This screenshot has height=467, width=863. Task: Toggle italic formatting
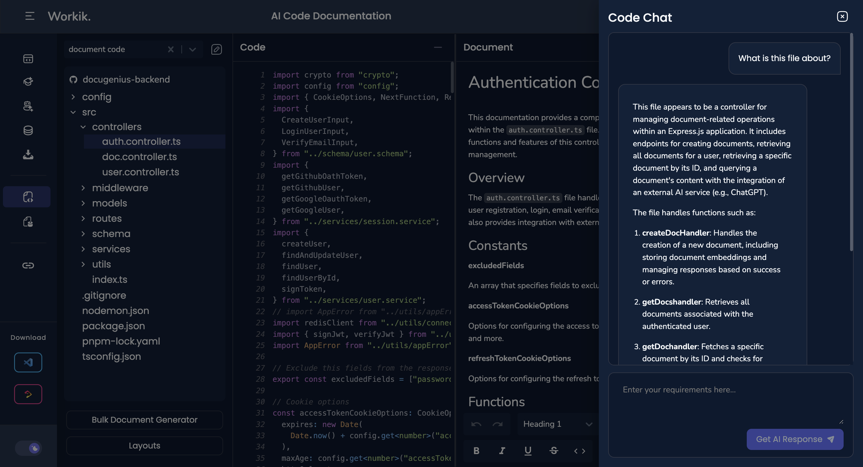click(x=502, y=451)
